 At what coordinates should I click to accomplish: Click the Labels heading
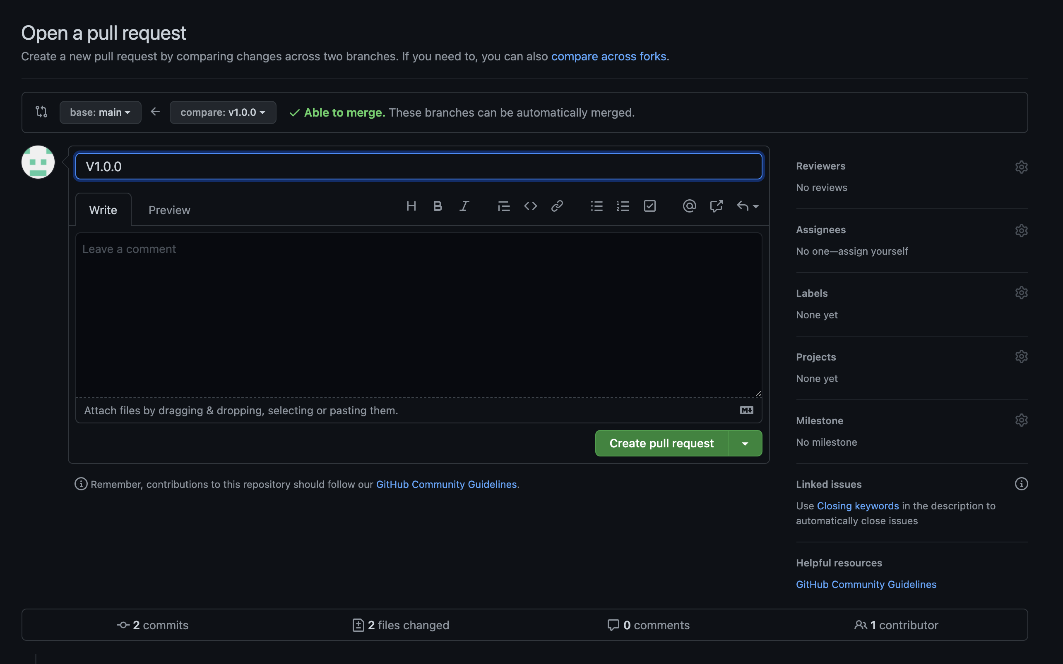(x=812, y=294)
